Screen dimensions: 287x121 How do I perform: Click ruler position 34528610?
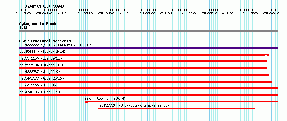click(x=209, y=13)
